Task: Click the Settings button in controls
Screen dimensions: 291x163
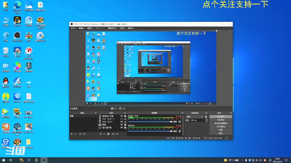Action: click(x=221, y=130)
